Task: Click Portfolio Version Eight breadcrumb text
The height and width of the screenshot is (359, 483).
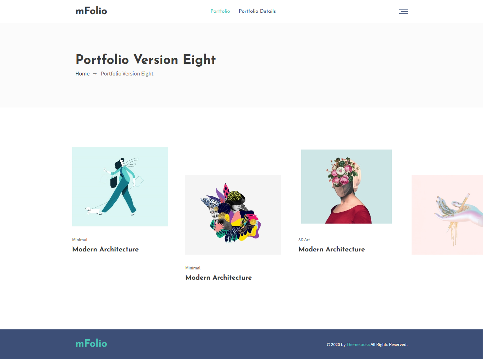Action: 127,74
